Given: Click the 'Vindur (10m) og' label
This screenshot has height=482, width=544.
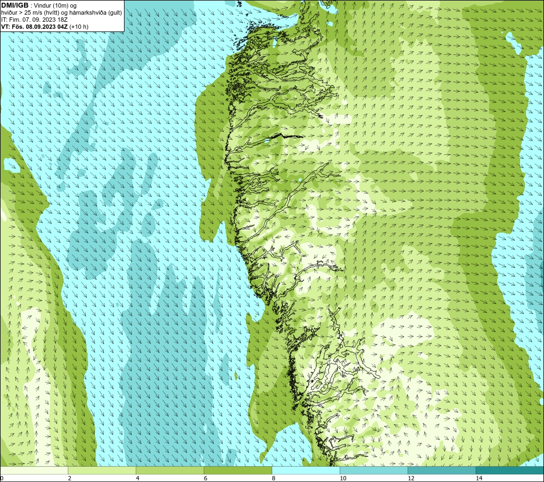Looking at the screenshot, I should point(56,6).
